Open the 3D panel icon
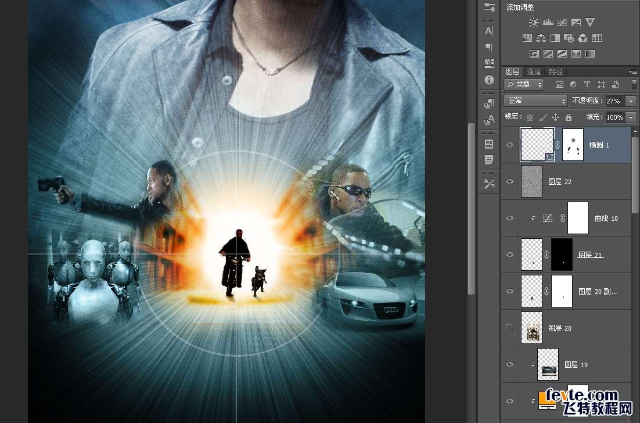 489,63
